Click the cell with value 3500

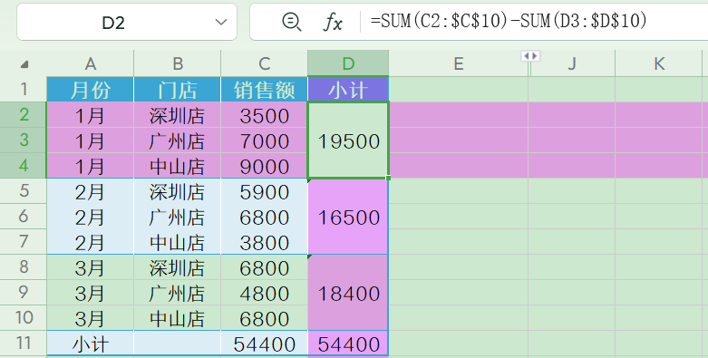[x=264, y=115]
